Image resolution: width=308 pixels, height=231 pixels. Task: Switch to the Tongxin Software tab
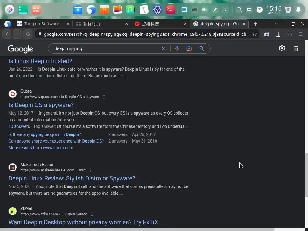tap(43, 24)
